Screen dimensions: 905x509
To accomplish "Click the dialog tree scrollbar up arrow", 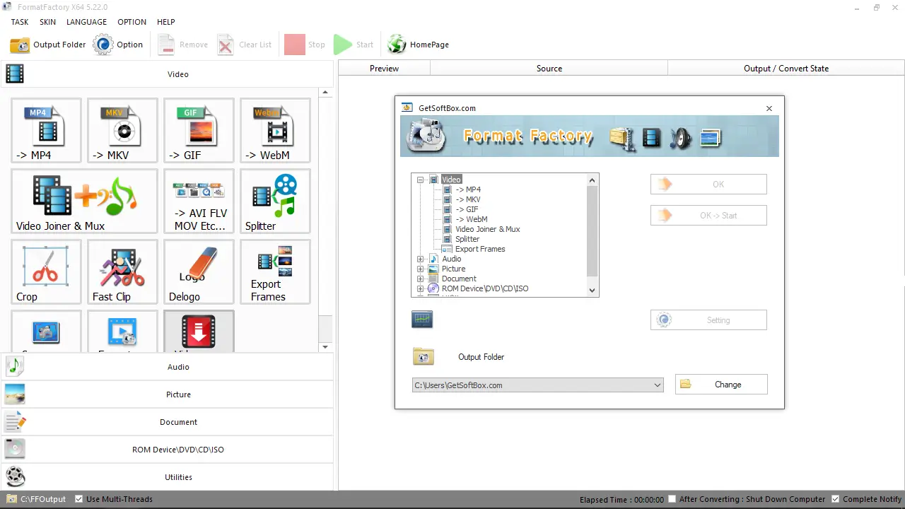I will point(592,180).
